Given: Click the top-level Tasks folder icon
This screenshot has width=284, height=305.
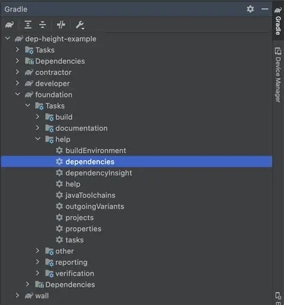Looking at the screenshot, I should 29,50.
